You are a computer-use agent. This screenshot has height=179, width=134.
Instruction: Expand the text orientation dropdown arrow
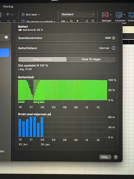click(12, 15)
